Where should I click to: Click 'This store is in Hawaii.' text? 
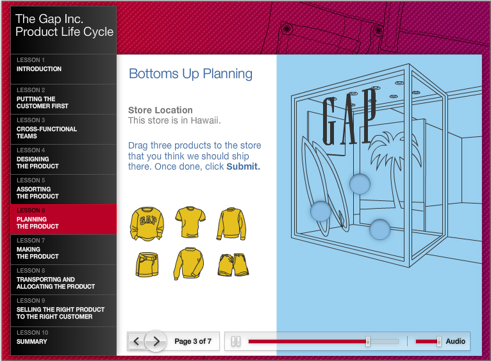[x=174, y=120]
